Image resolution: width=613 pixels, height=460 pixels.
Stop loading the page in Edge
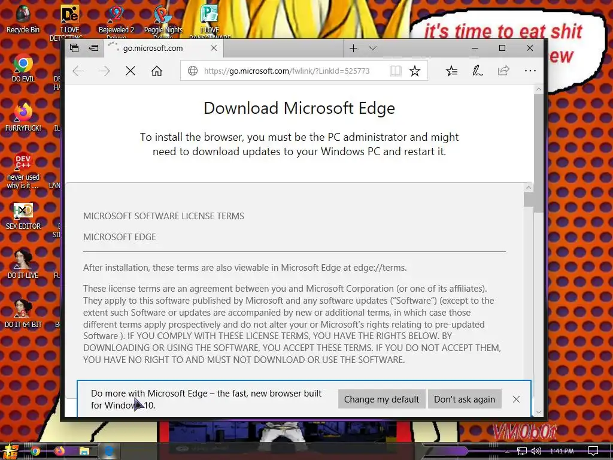[131, 71]
